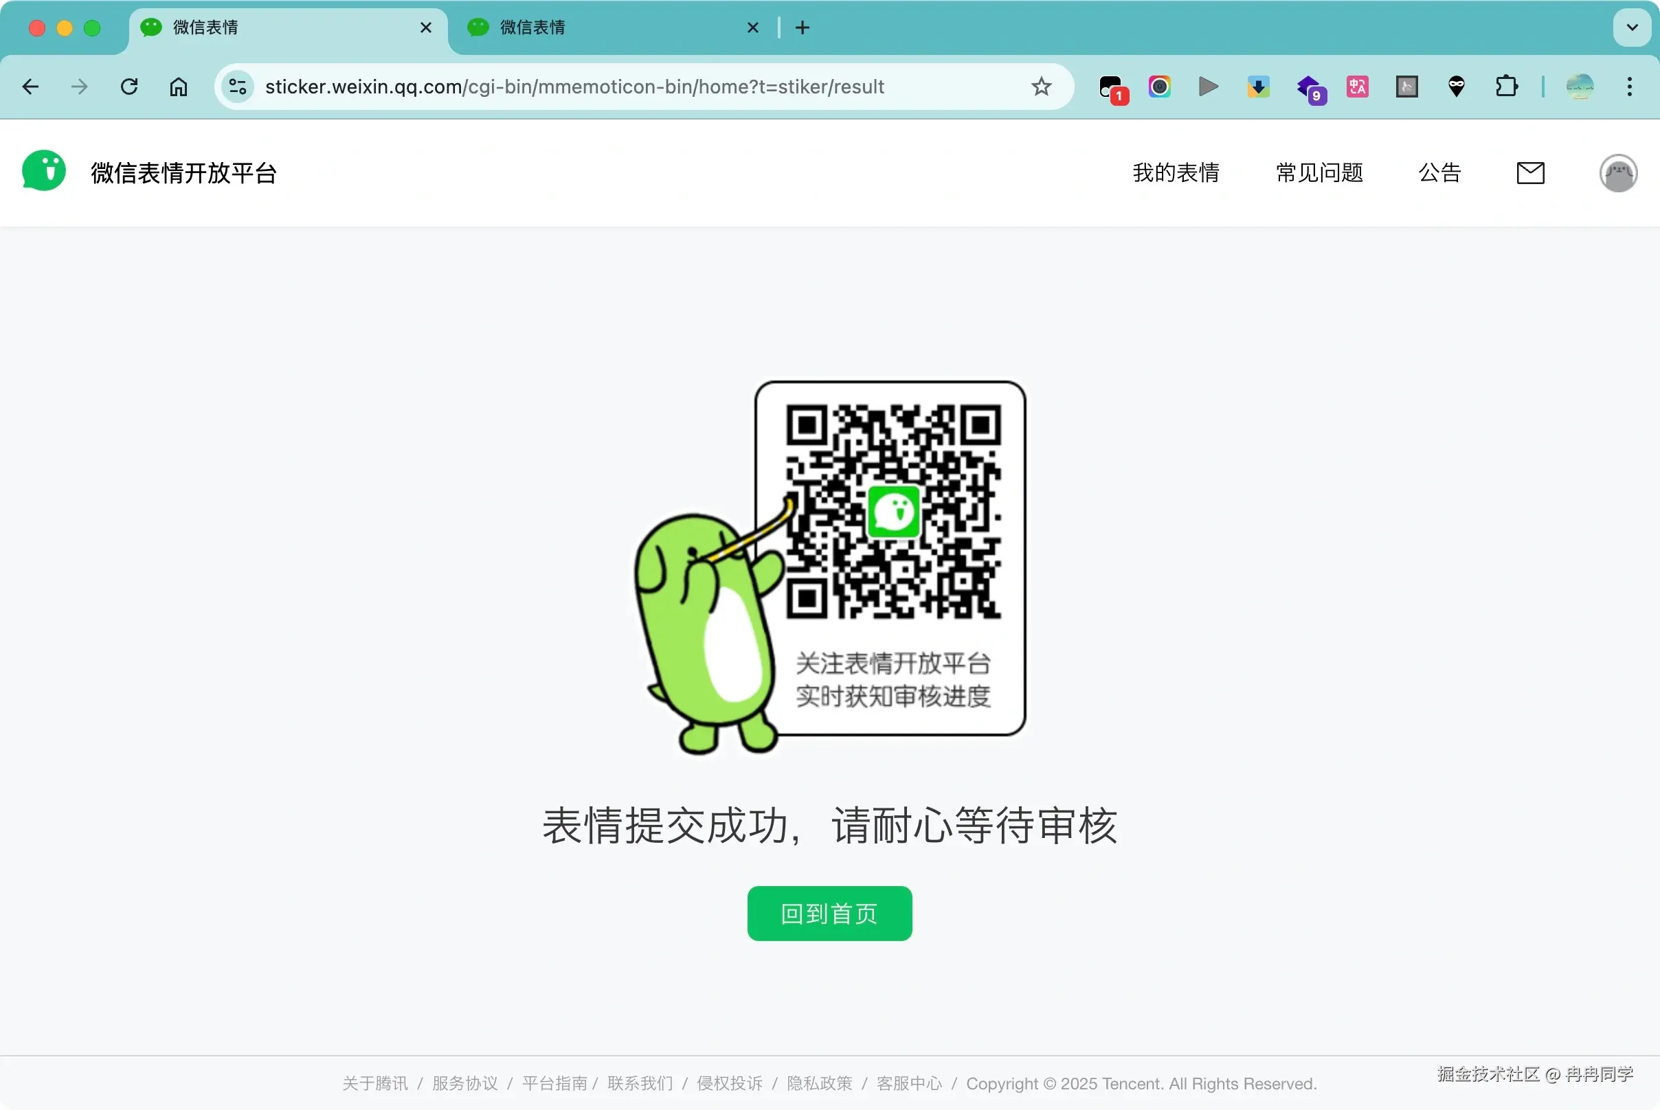
Task: Open 隐私政策 footer link
Action: (x=820, y=1083)
